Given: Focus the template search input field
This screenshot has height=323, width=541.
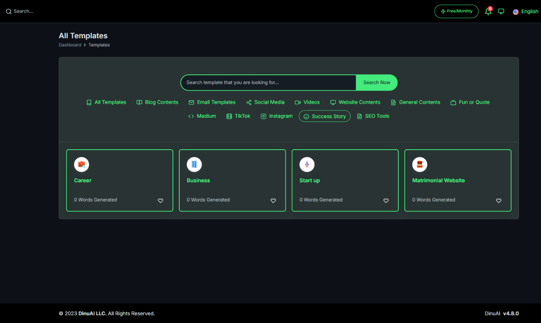Looking at the screenshot, I should (268, 82).
